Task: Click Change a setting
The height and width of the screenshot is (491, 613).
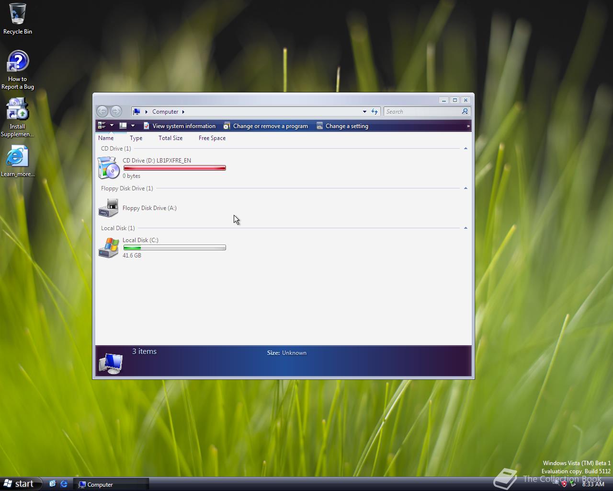Action: (x=342, y=126)
